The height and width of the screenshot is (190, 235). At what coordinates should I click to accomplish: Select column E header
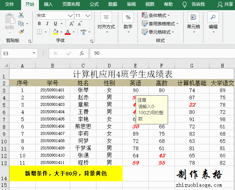(x=135, y=66)
